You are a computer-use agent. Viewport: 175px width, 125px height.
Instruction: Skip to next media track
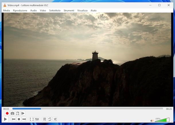point(24,119)
